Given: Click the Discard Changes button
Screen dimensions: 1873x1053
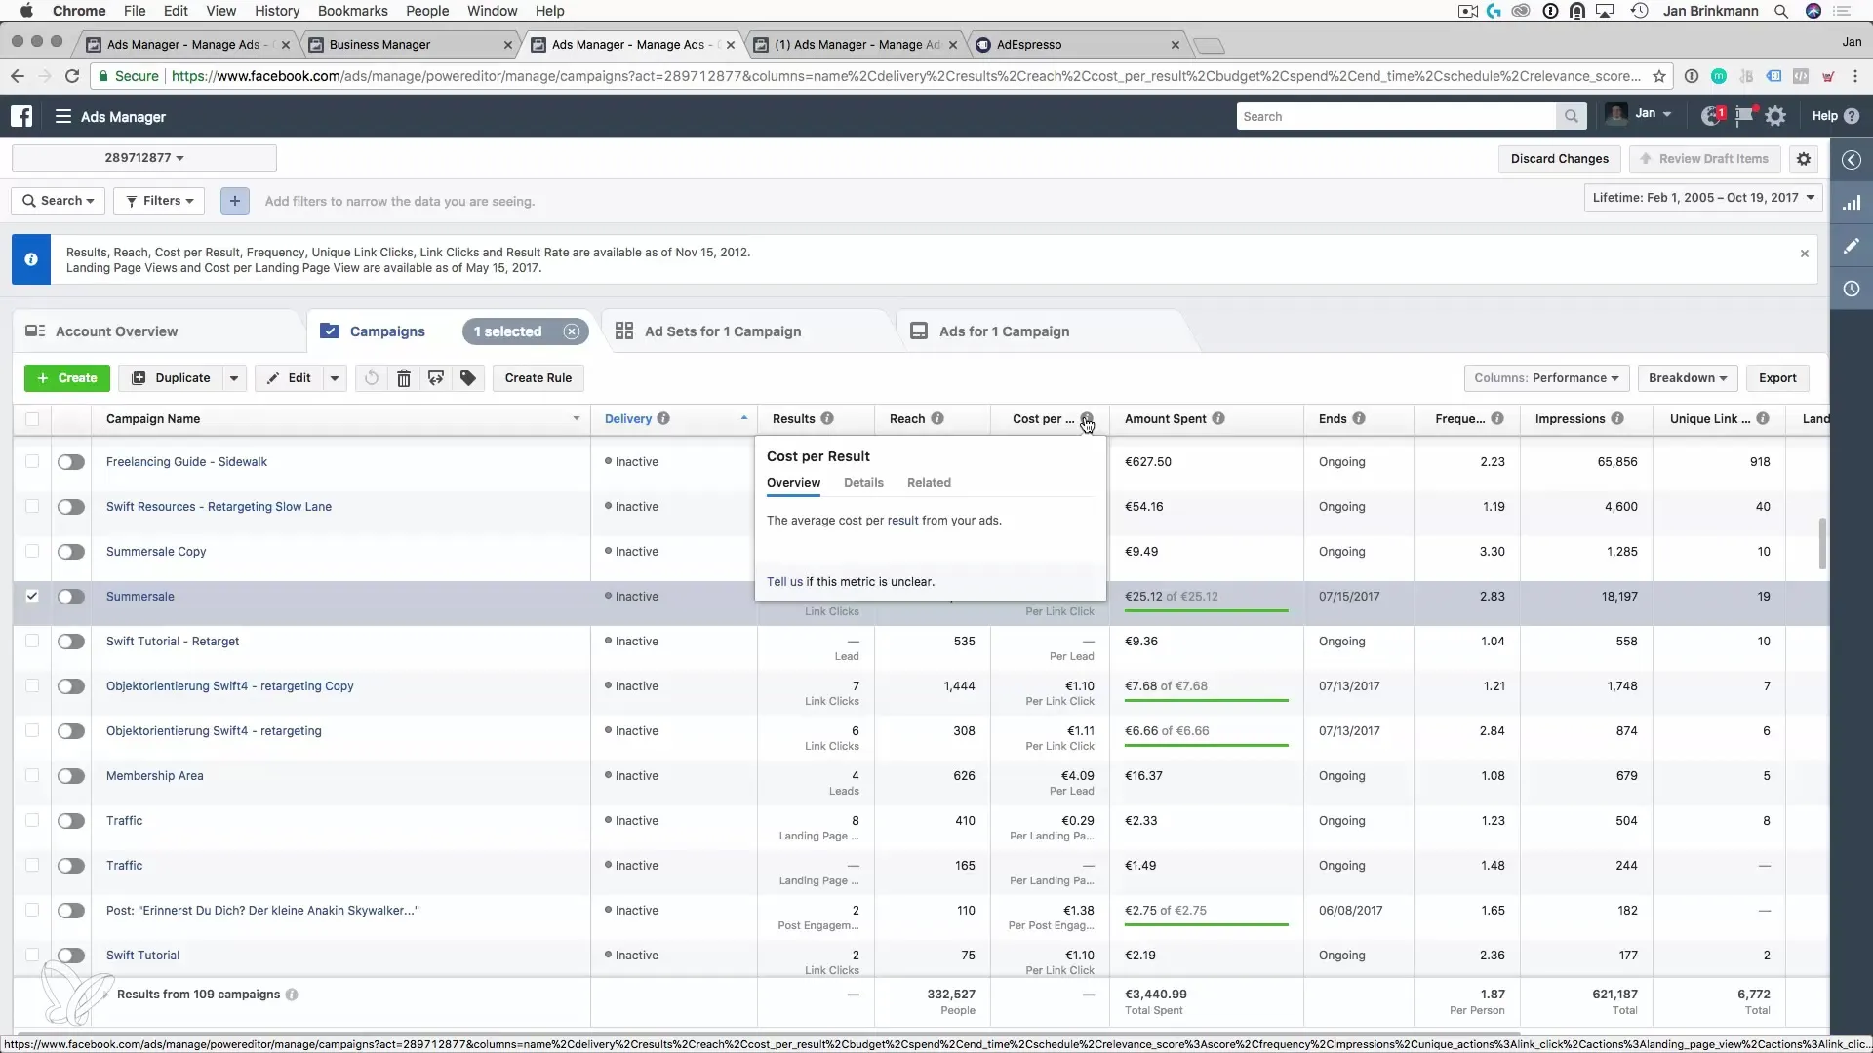Looking at the screenshot, I should [1560, 159].
